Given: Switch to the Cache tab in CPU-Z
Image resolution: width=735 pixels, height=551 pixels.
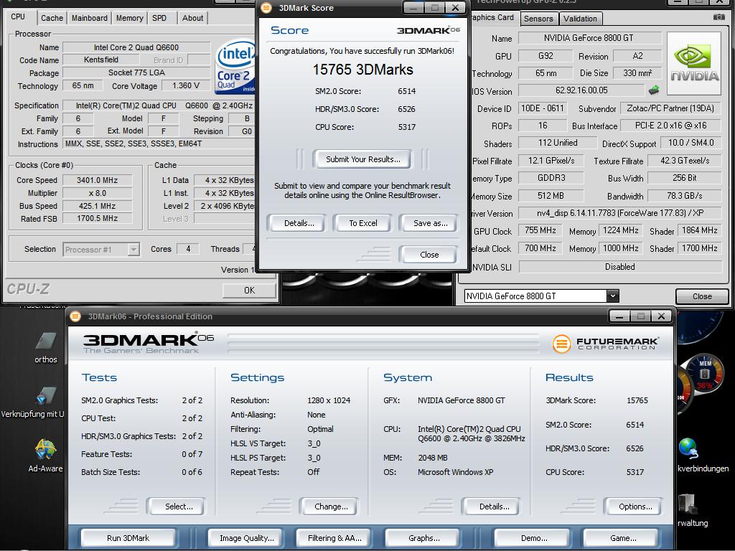Looking at the screenshot, I should point(52,18).
